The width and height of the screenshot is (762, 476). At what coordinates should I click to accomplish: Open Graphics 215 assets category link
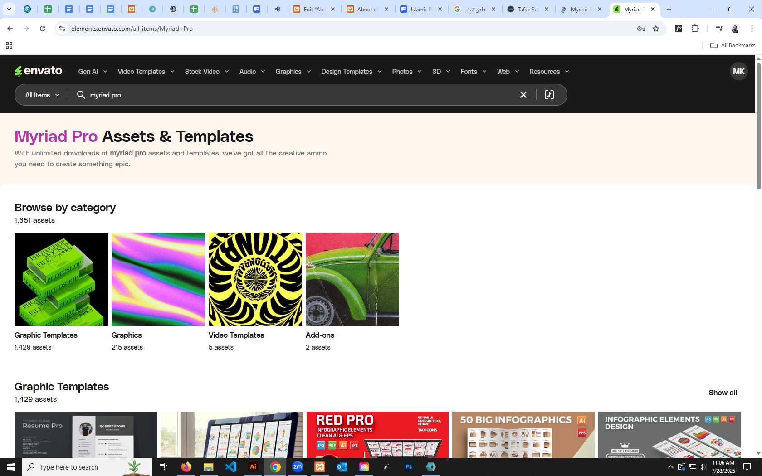[x=127, y=335]
